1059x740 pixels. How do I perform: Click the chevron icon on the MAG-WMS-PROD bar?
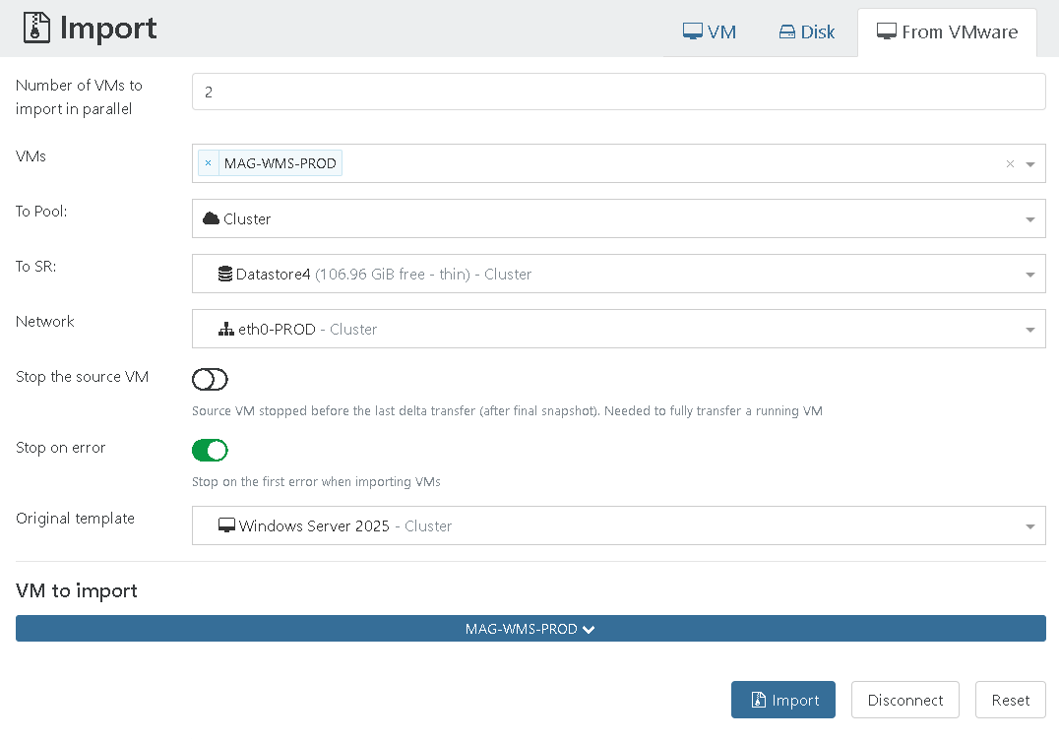pyautogui.click(x=589, y=629)
